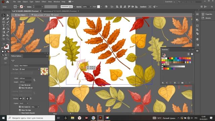Select the Eraser tool
The width and height of the screenshot is (215, 121).
(x=4, y=29)
